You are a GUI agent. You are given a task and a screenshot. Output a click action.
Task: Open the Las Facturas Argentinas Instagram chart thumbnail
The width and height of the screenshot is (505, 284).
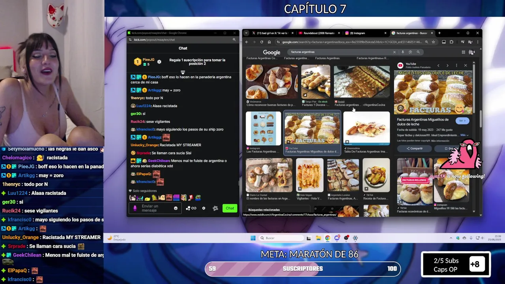263,129
